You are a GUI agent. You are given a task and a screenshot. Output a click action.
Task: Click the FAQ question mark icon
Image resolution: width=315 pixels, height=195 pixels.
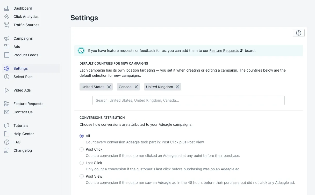coord(7,142)
